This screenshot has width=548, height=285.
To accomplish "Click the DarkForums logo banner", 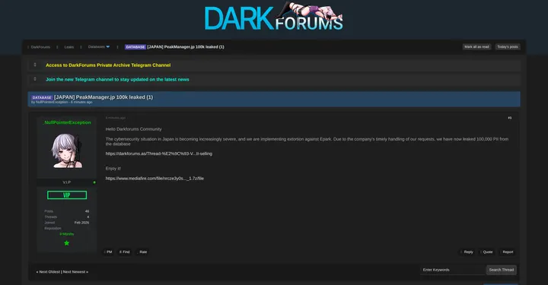I will [274, 17].
